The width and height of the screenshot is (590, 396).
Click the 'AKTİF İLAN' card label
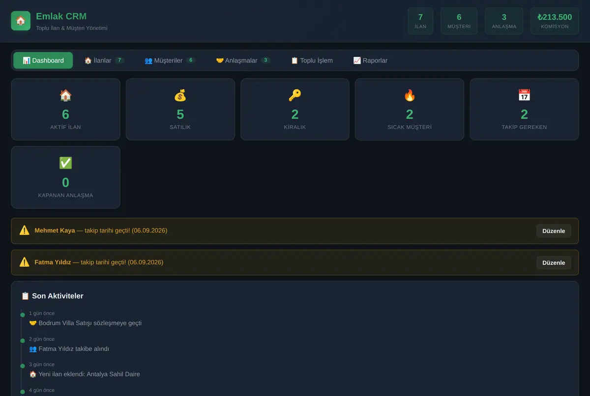coord(65,127)
